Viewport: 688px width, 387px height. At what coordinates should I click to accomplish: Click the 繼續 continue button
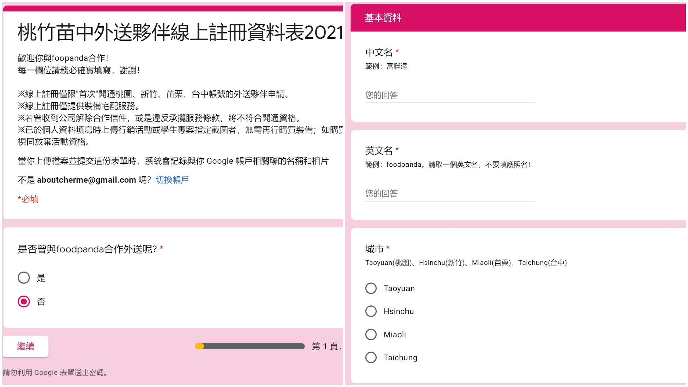coord(26,346)
